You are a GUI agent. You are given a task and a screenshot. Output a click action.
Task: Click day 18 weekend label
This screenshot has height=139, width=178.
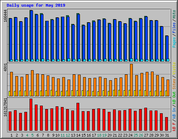pyautogui.click(x=99, y=135)
